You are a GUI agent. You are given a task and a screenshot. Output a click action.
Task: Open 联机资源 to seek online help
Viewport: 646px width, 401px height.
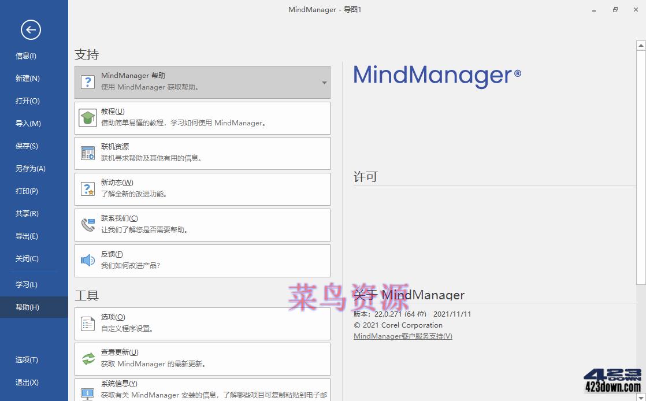(x=87, y=153)
